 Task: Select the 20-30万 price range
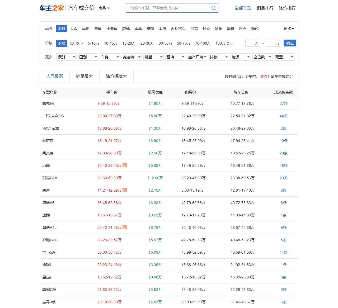pyautogui.click(x=147, y=43)
